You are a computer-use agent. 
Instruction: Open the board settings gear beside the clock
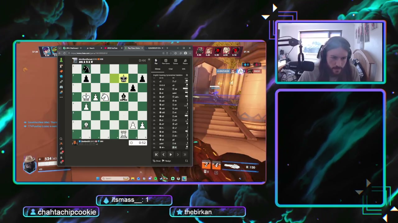149,59
